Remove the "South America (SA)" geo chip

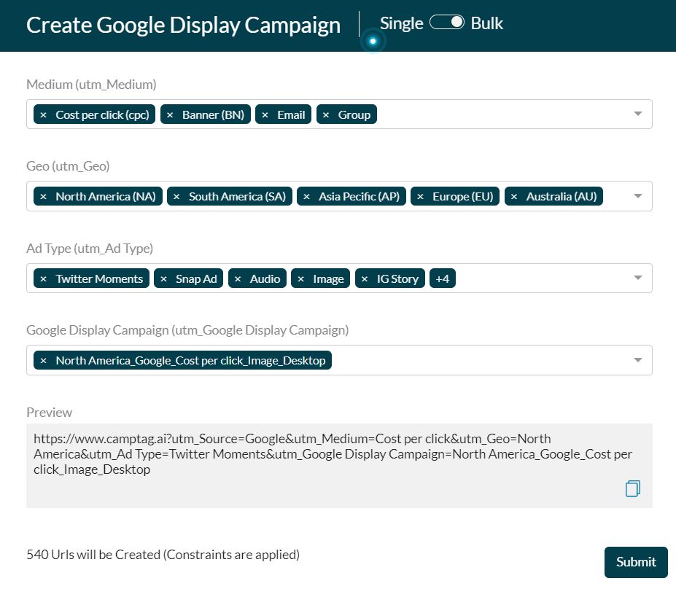pos(176,196)
